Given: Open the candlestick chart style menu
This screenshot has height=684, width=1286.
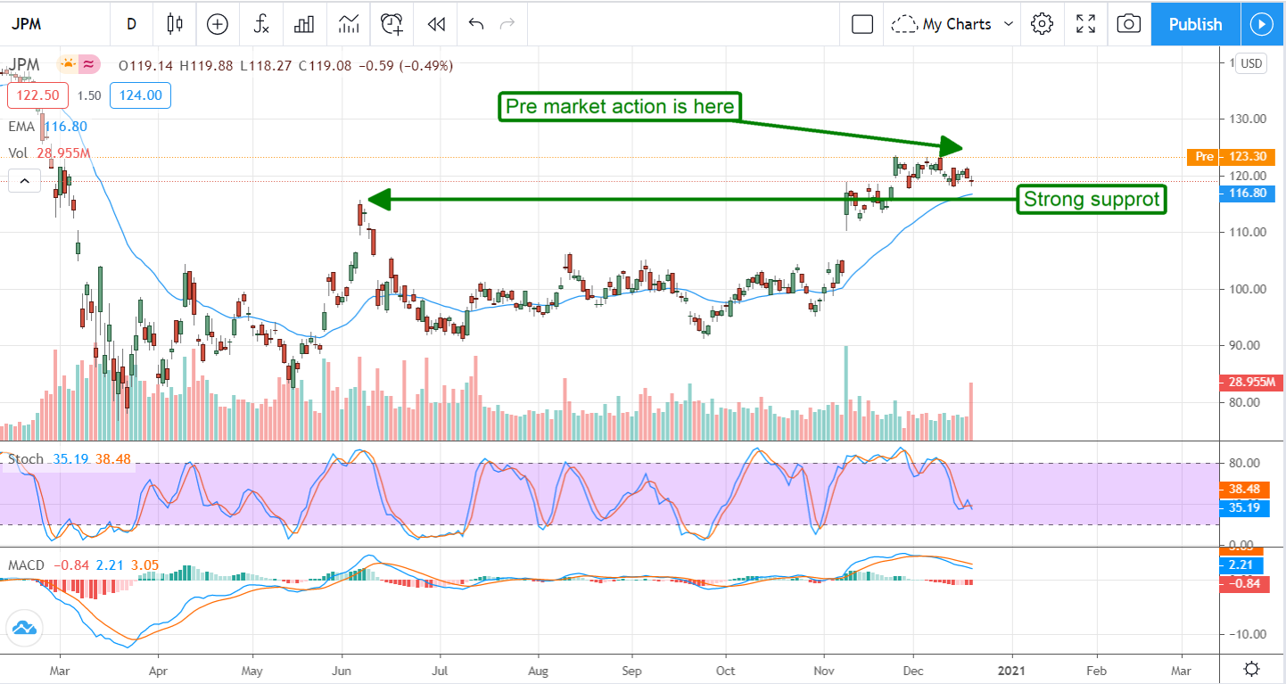Looking at the screenshot, I should point(174,24).
